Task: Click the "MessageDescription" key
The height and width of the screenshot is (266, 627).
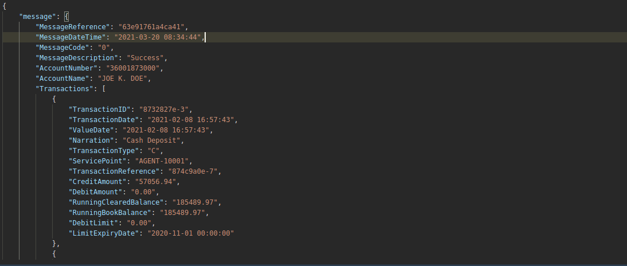Action: click(76, 58)
